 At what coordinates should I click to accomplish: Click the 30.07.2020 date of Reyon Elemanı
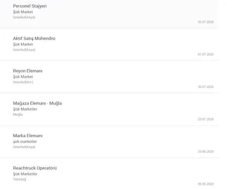click(206, 87)
